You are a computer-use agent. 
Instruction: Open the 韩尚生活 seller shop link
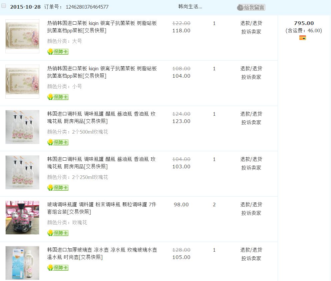[190, 7]
